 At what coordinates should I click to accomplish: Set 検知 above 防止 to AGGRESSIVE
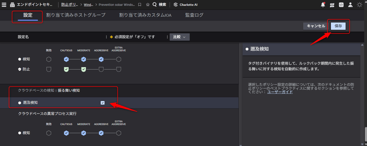pos(101,59)
